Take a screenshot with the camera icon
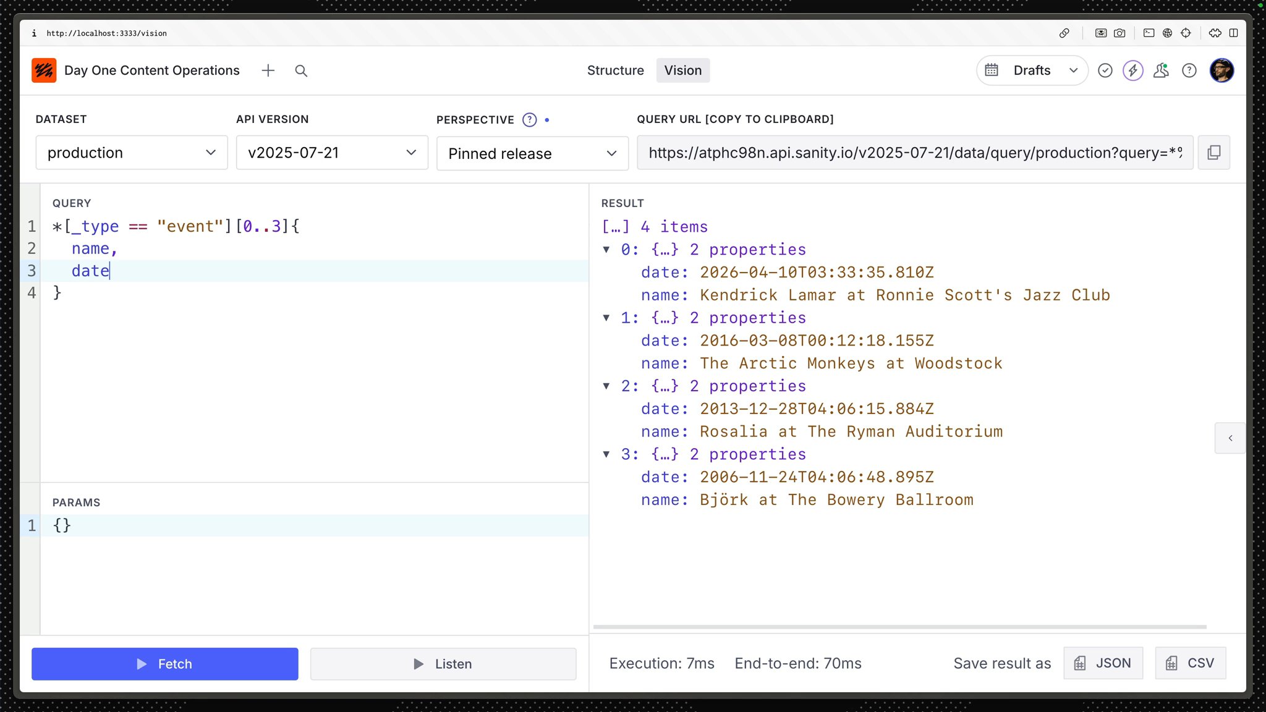The width and height of the screenshot is (1266, 712). (1119, 33)
